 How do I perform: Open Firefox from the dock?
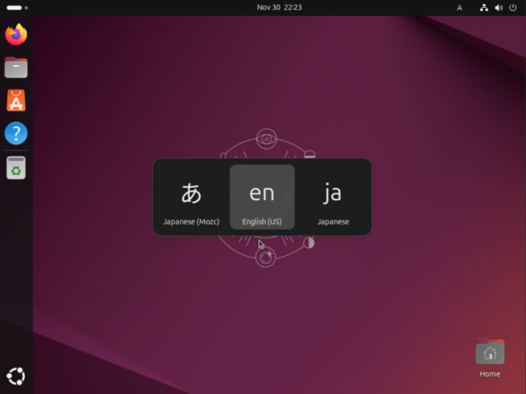[15, 35]
